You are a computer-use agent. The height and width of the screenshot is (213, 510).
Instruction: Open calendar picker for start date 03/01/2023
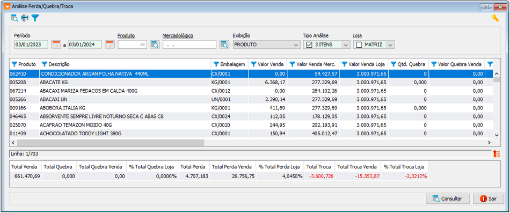tap(56, 45)
